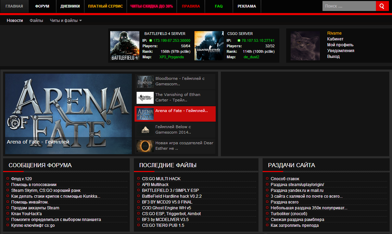
Task: Open the ПЛАТНЫЙ СЕРВИС menu item
Action: click(x=105, y=6)
